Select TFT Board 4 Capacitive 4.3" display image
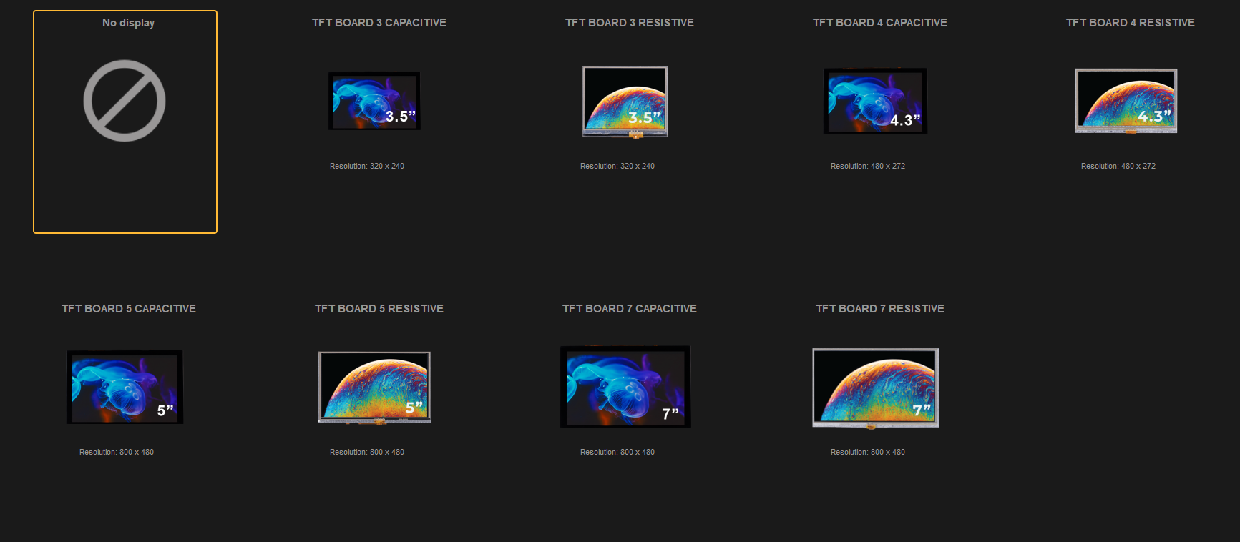Image resolution: width=1240 pixels, height=542 pixels. point(875,101)
